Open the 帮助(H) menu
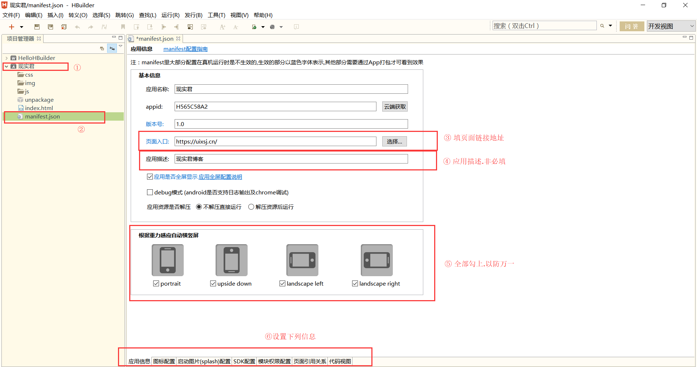Screen dimensions: 697x367 coord(263,15)
